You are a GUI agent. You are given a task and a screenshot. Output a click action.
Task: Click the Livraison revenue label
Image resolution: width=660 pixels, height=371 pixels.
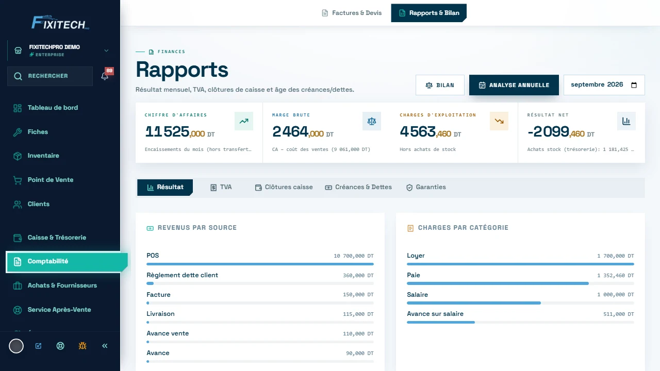(160, 314)
